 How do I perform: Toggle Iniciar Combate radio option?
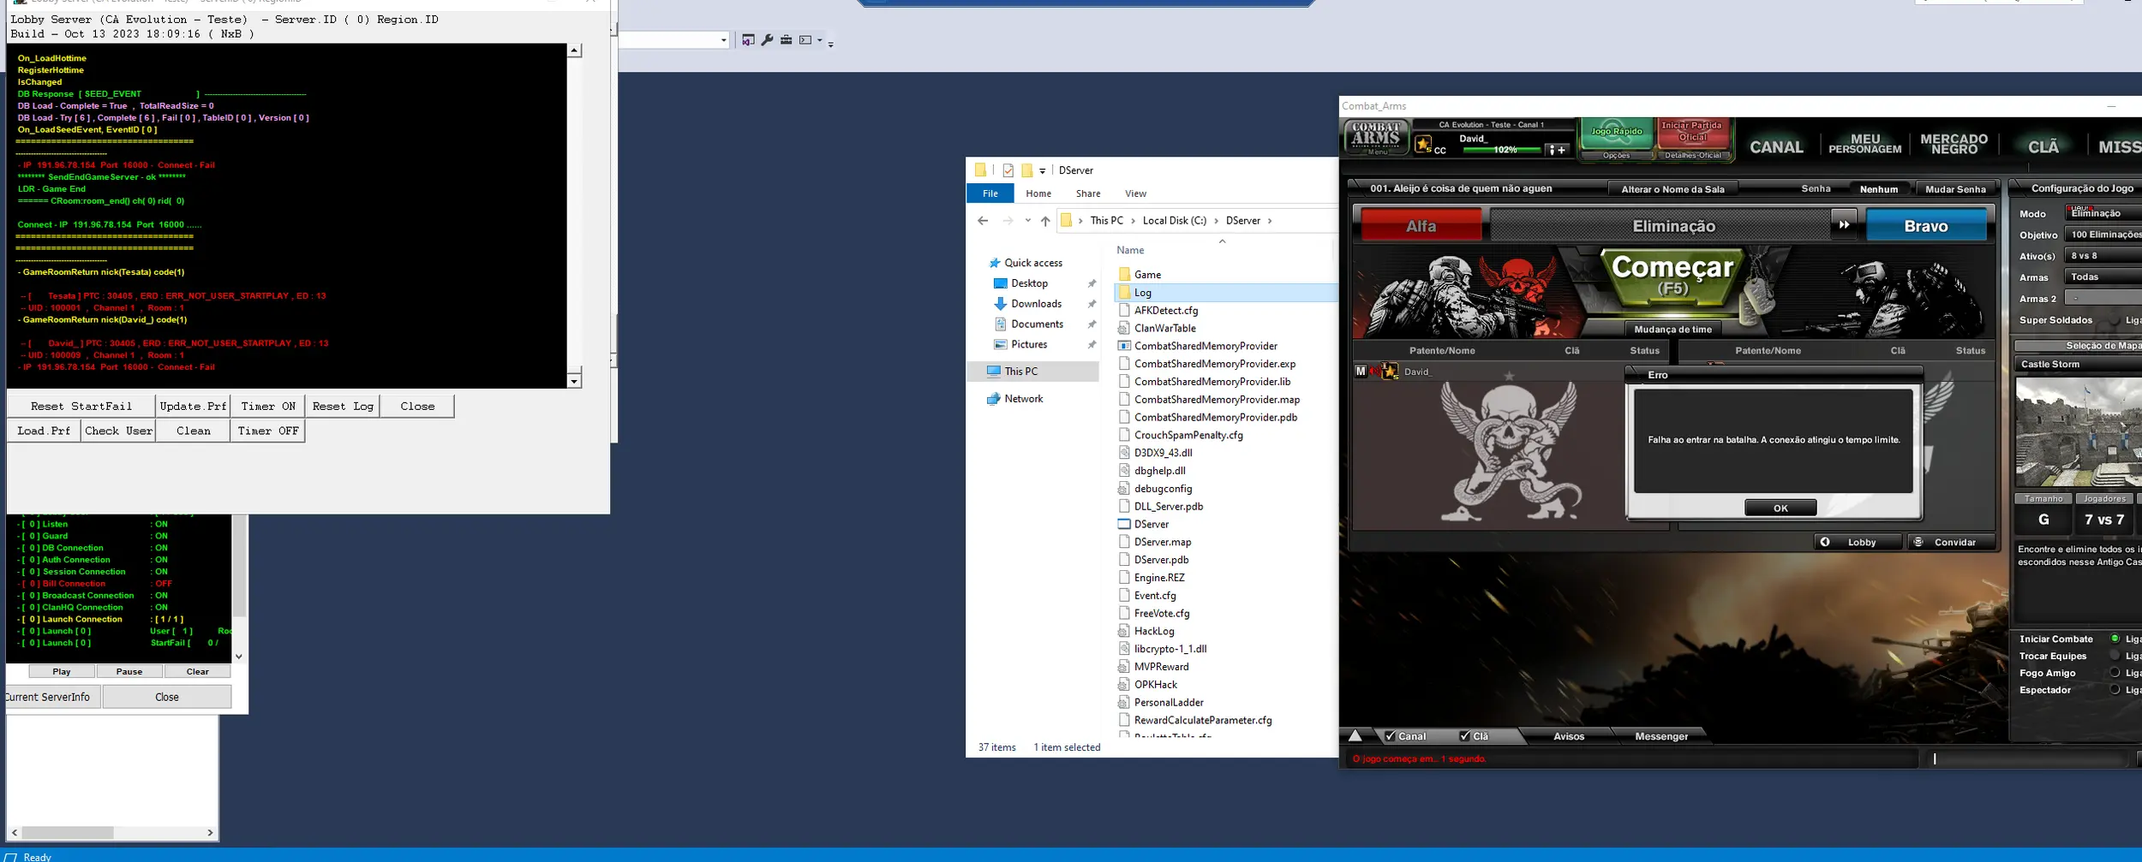click(x=2115, y=639)
